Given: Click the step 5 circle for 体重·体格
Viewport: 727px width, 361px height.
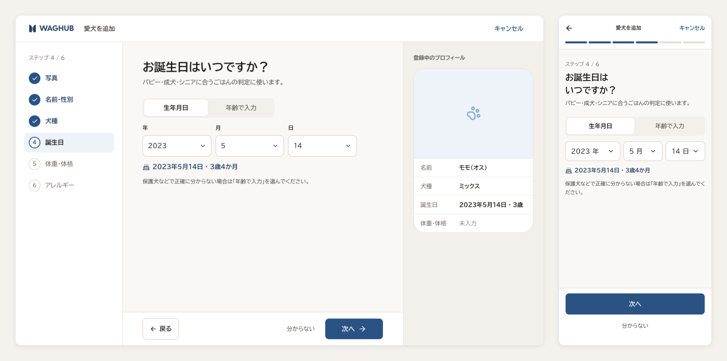Looking at the screenshot, I should (x=34, y=164).
